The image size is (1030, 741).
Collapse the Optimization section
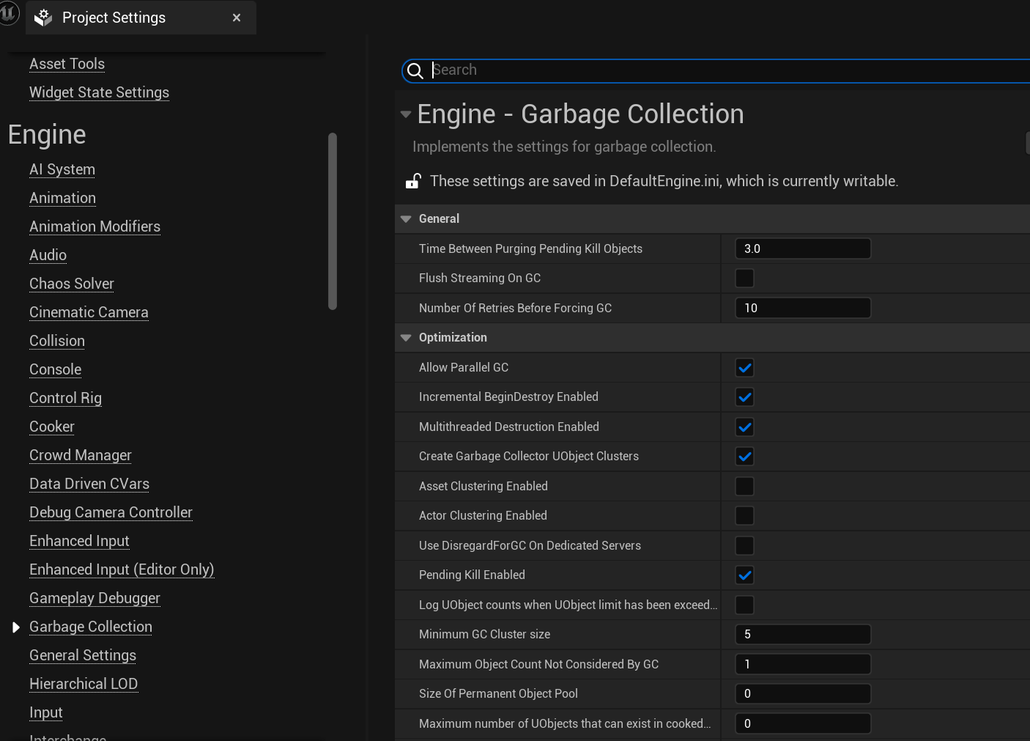point(406,338)
